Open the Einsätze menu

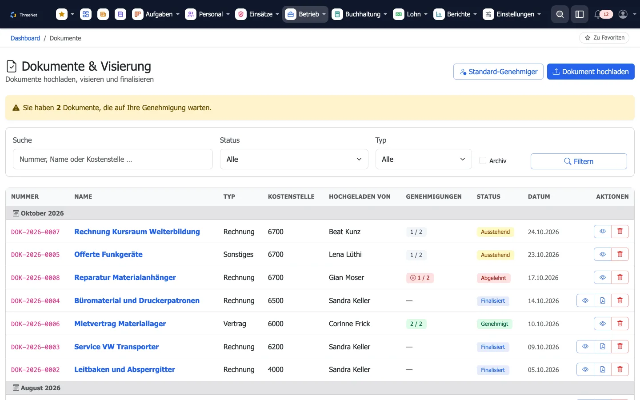[x=257, y=14]
